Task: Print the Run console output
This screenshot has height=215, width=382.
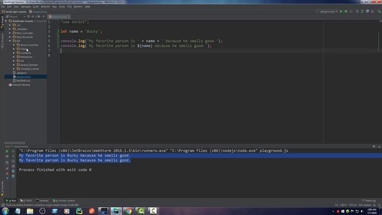Action: click(x=13, y=171)
